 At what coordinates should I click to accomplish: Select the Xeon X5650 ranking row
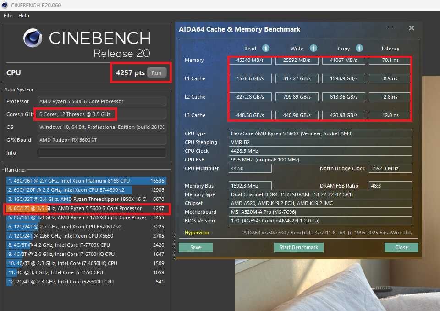click(x=86, y=236)
